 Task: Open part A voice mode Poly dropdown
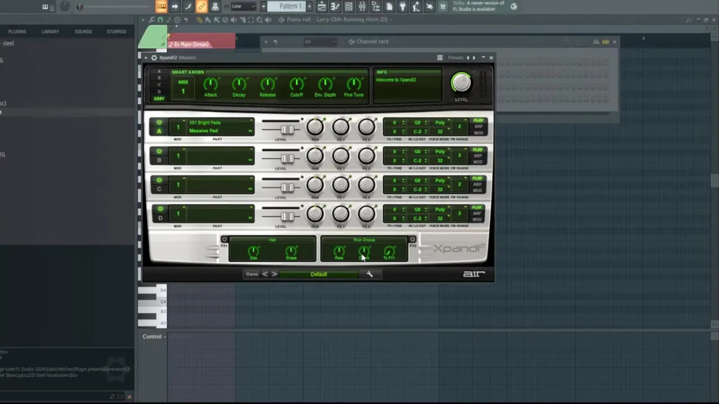(x=440, y=122)
